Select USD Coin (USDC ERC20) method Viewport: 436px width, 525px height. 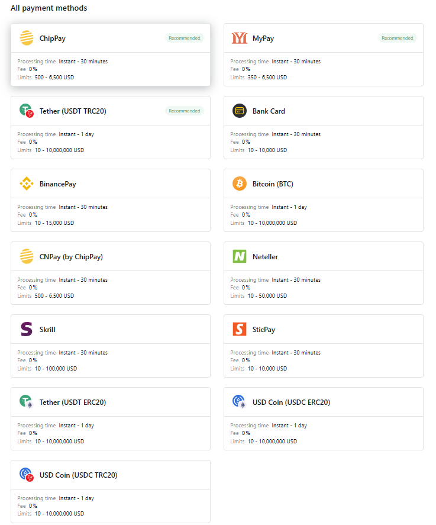pyautogui.click(x=323, y=418)
